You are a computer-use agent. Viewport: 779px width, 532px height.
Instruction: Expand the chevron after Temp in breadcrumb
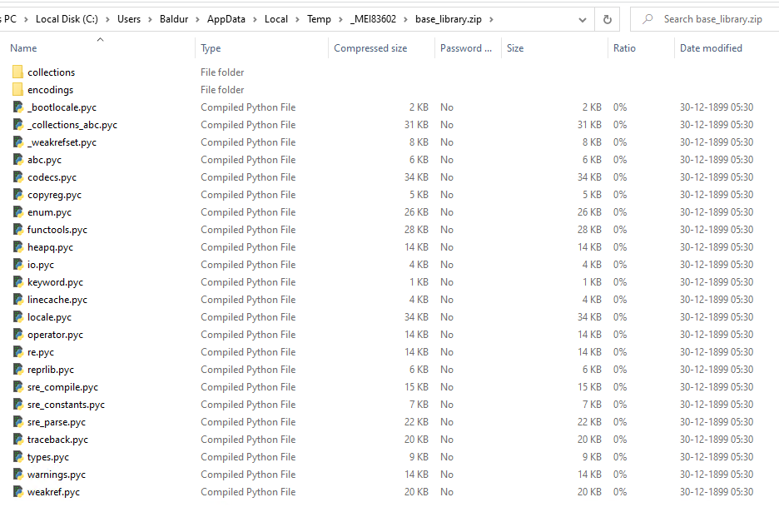(339, 19)
